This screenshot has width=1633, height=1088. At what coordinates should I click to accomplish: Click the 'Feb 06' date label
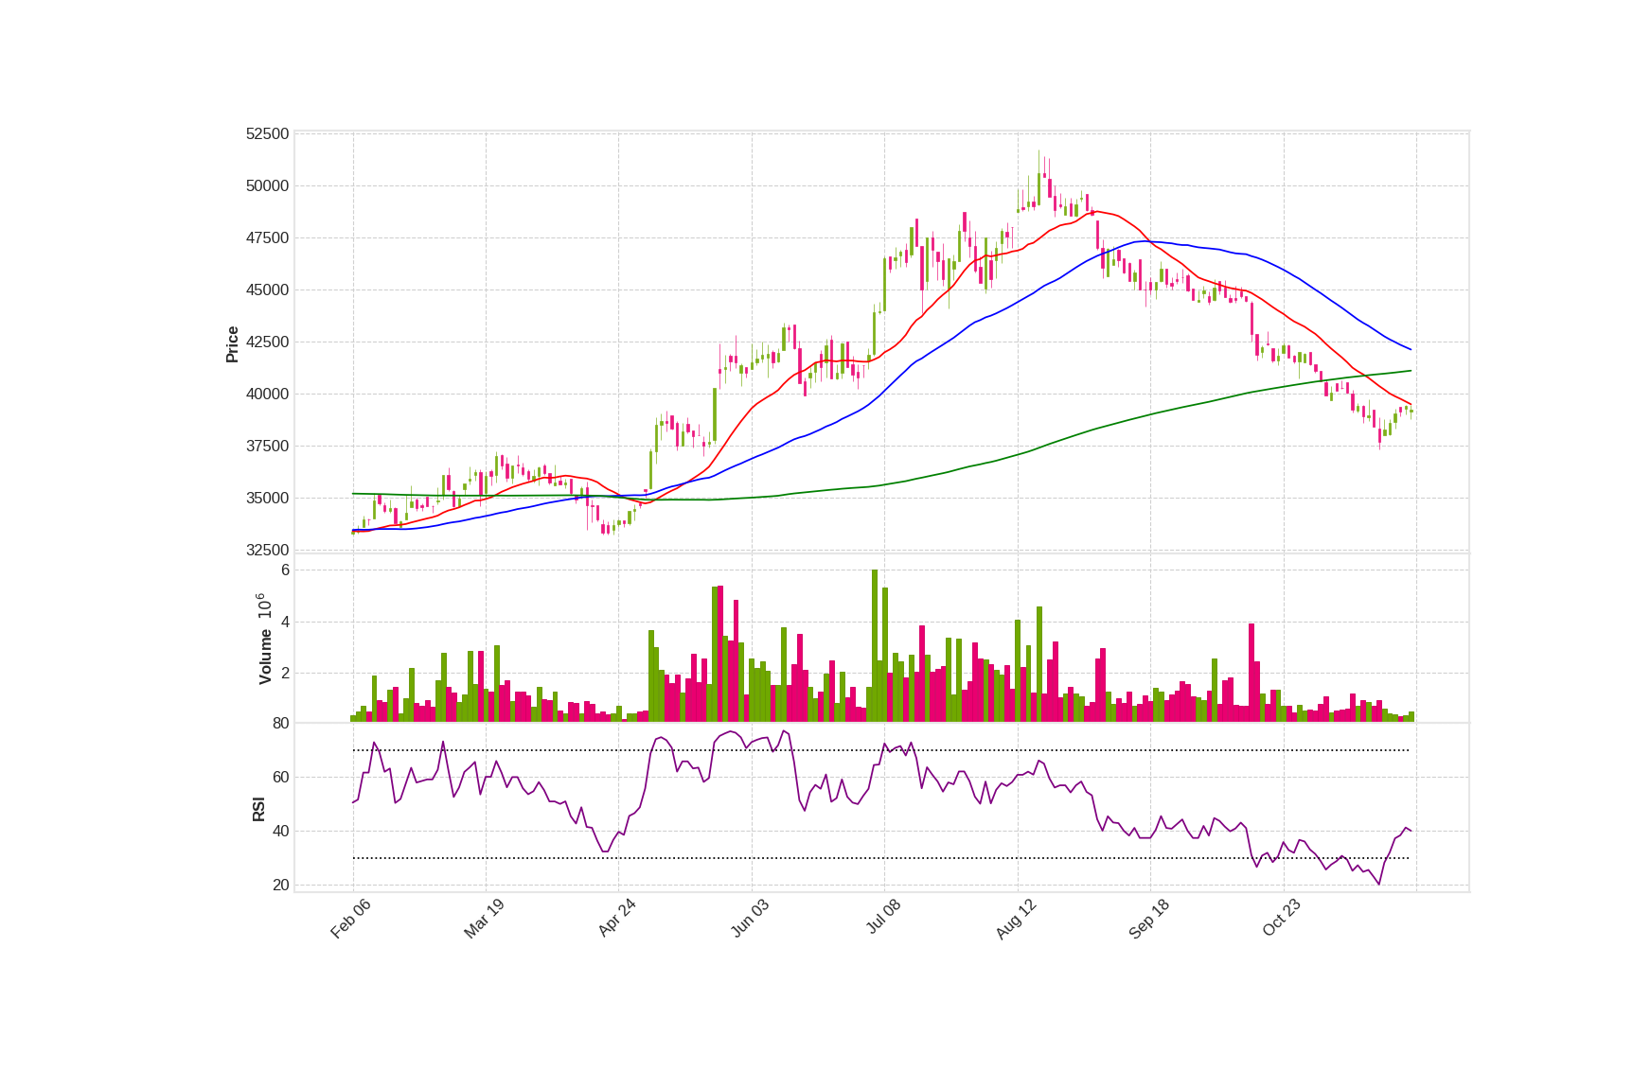[x=350, y=919]
